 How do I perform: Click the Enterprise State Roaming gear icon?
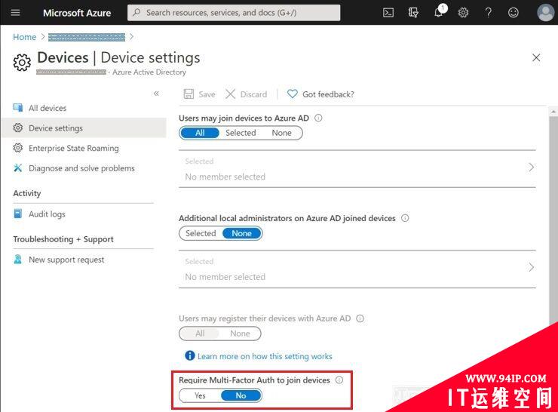pos(18,148)
